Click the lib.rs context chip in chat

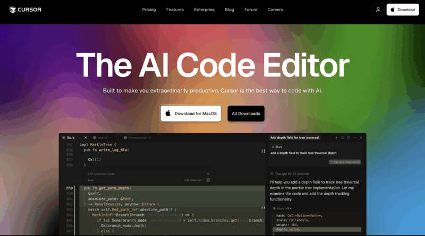(277, 147)
